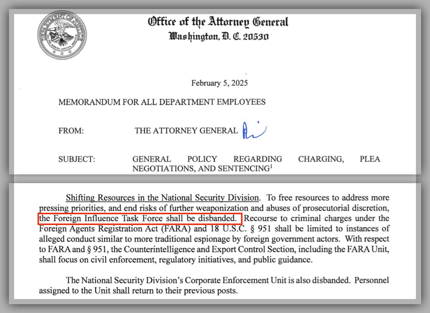
Task: Click 'THE ATTORNEY GENERAL' sender text
Action: (186, 131)
